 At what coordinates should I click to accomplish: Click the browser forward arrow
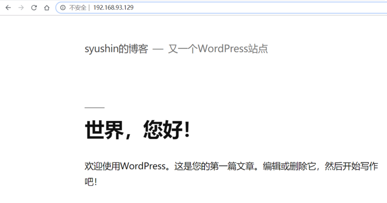tap(21, 8)
